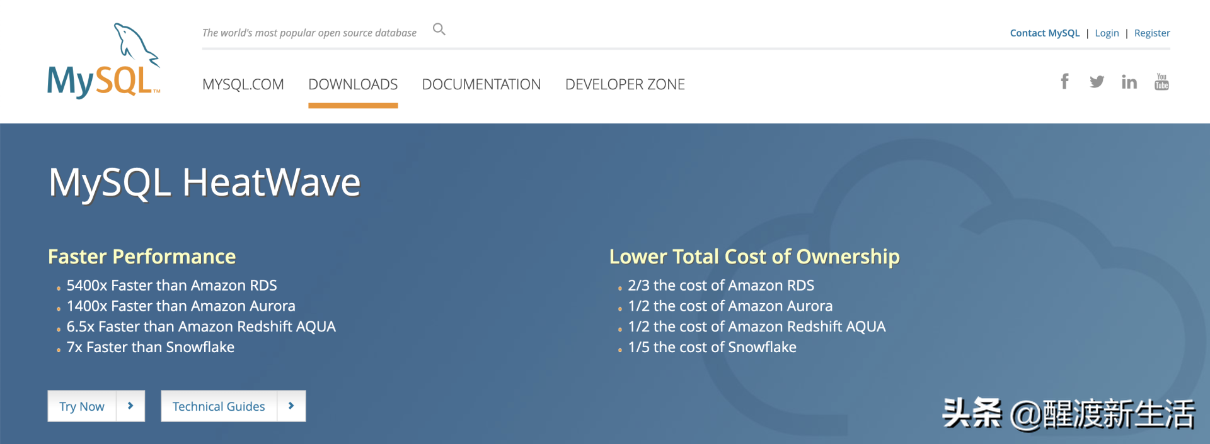1210x444 pixels.
Task: Open the Technical Guides button
Action: pyautogui.click(x=219, y=406)
